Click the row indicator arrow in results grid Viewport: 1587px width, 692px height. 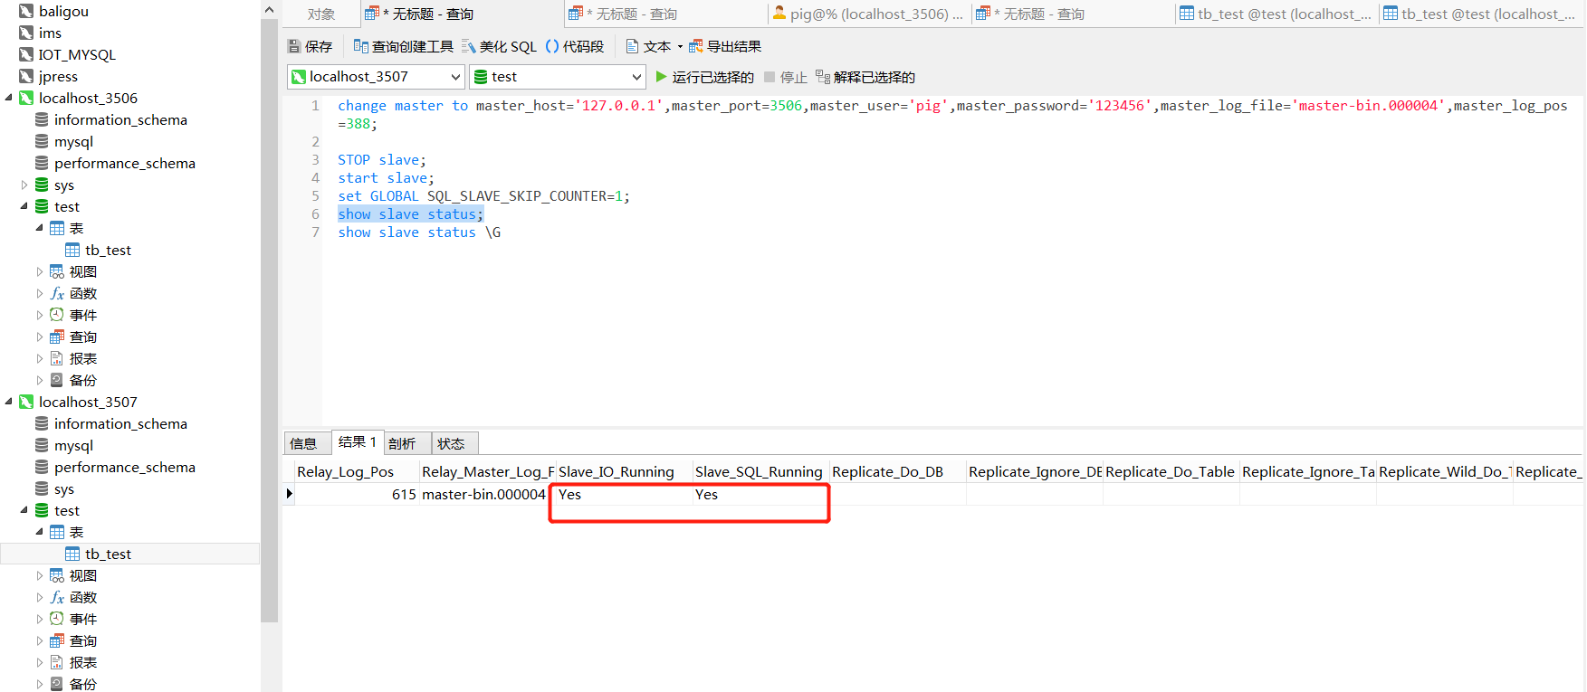(x=289, y=494)
